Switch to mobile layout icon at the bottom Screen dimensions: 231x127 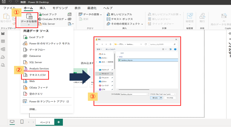pyautogui.click(x=22, y=122)
